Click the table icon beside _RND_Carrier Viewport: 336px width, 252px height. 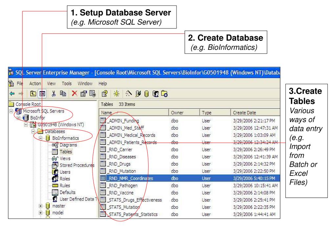point(103,149)
